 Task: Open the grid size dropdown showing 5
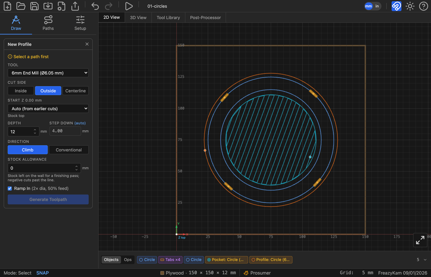click(422, 260)
